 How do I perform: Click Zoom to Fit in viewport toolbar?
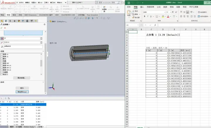(x=75, y=18)
